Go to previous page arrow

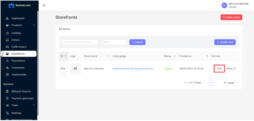coord(205,83)
